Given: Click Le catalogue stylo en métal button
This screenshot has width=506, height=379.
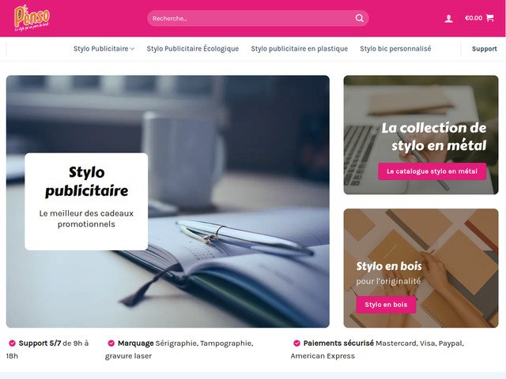Looking at the screenshot, I should click(x=432, y=171).
